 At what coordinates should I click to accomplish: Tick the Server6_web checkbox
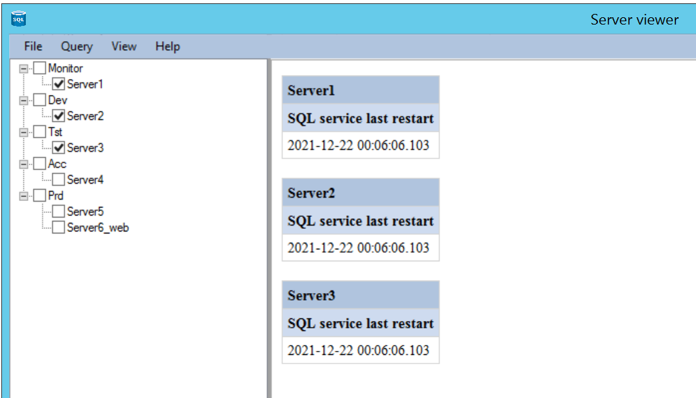[x=58, y=228]
